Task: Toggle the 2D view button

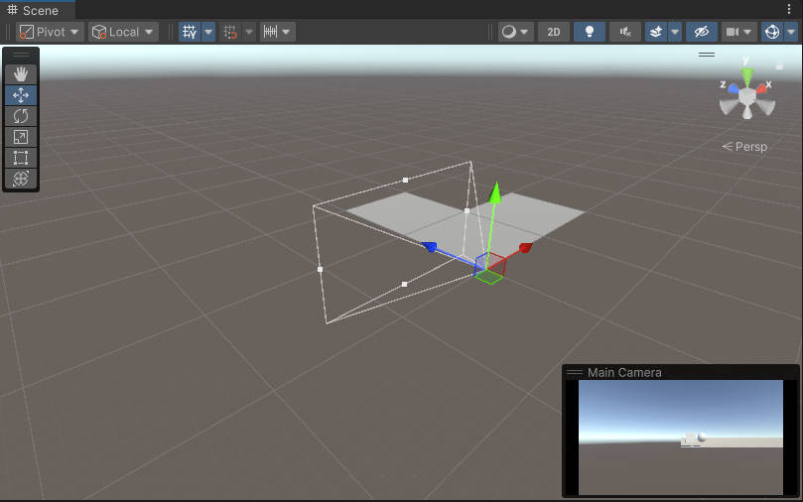Action: [x=553, y=32]
